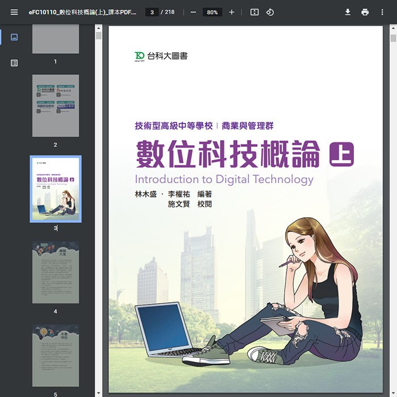
Task: Click the document's vertical scrollbar thumb
Action: point(393,38)
